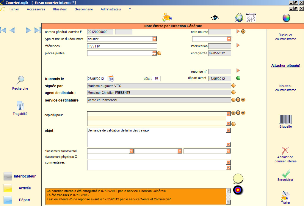The image size is (304, 206).
Task: Click Dupliquer courrier interne button
Action: coord(285,37)
